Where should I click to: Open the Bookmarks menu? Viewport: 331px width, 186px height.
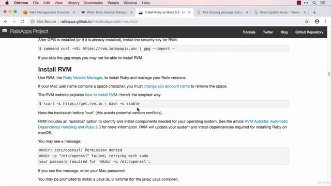[93, 3]
